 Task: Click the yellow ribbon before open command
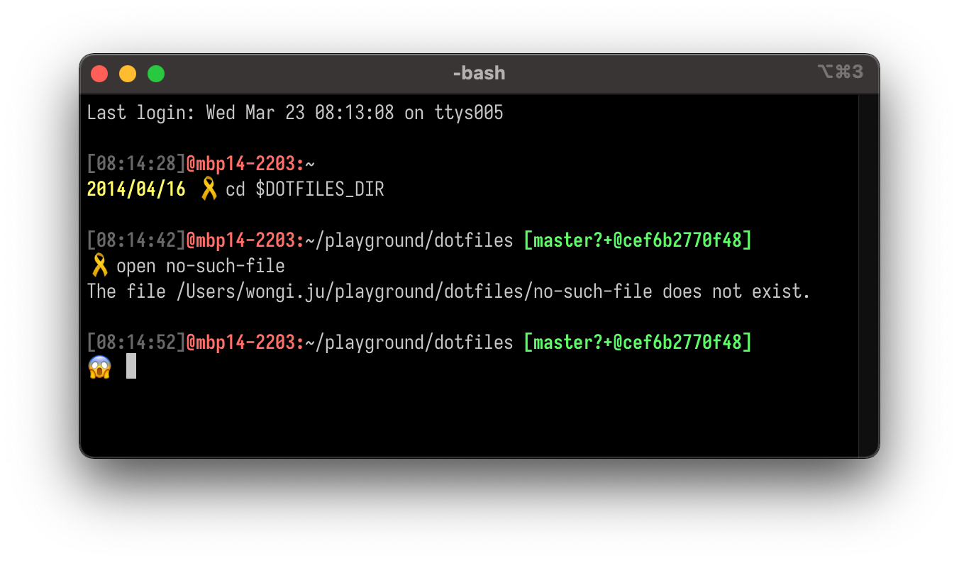(x=99, y=266)
